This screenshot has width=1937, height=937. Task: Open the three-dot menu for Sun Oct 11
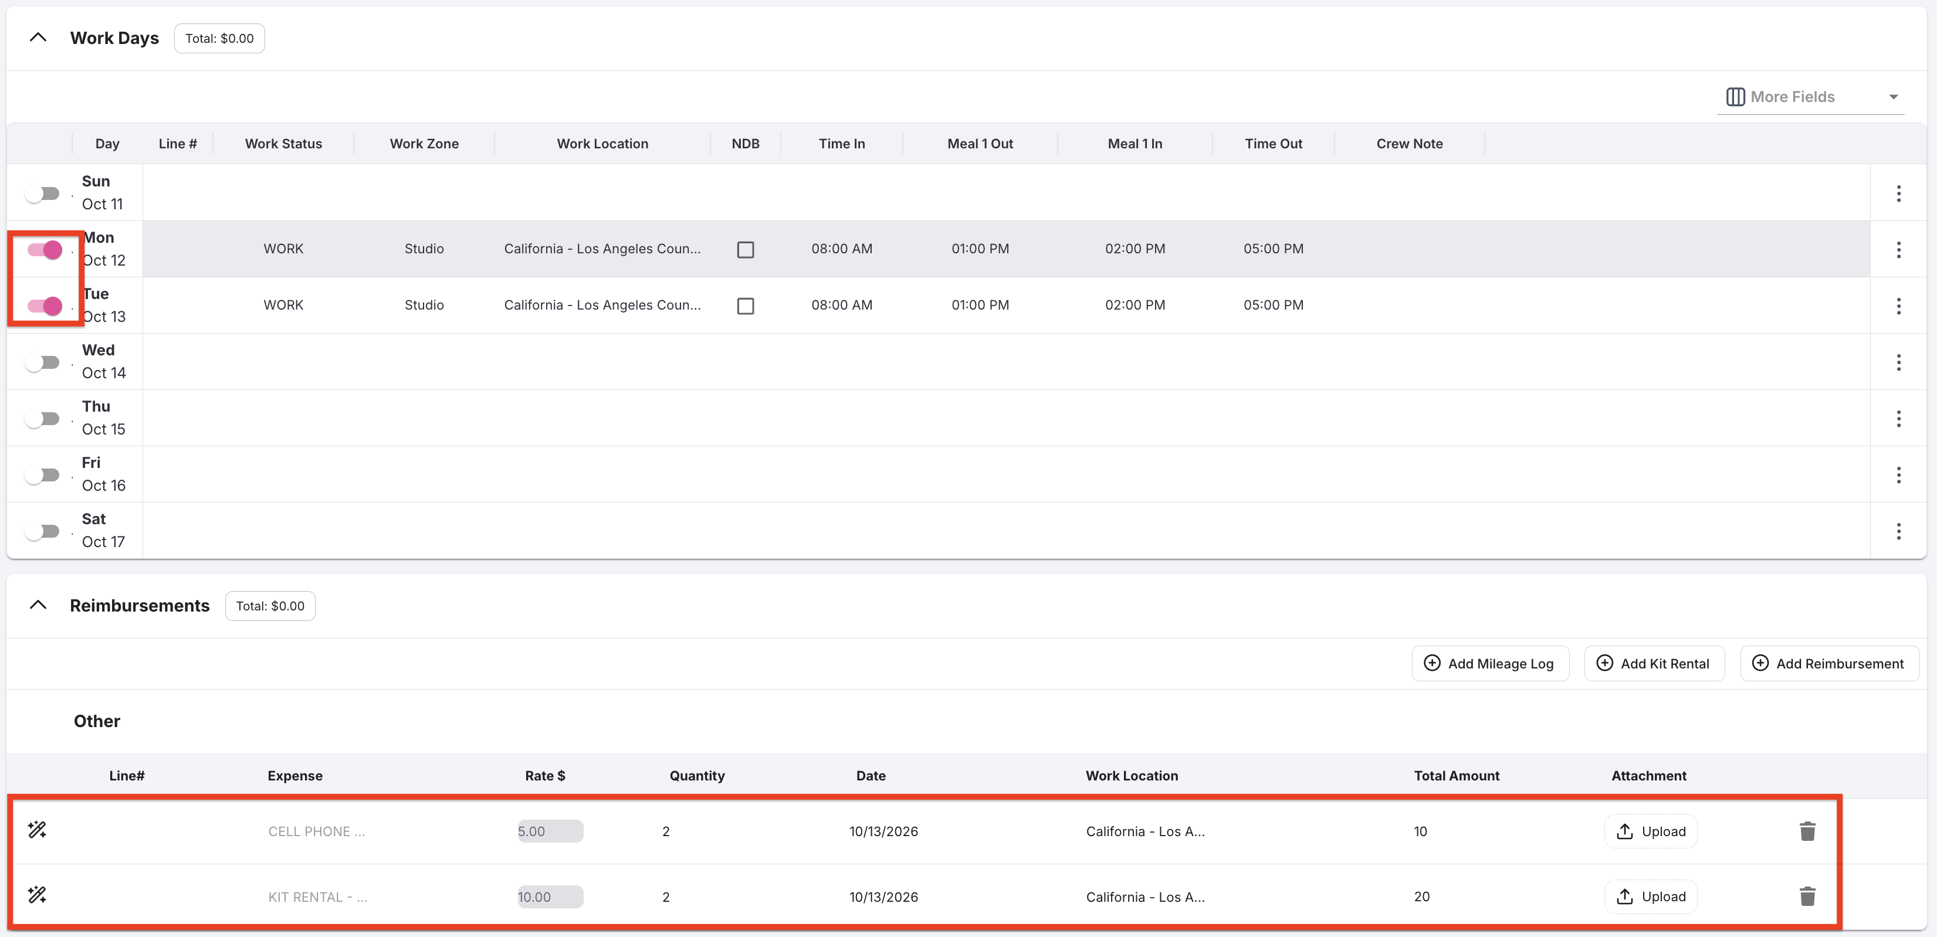coord(1898,193)
